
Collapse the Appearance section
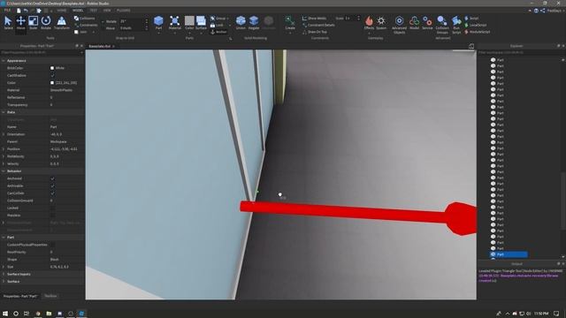pos(4,61)
